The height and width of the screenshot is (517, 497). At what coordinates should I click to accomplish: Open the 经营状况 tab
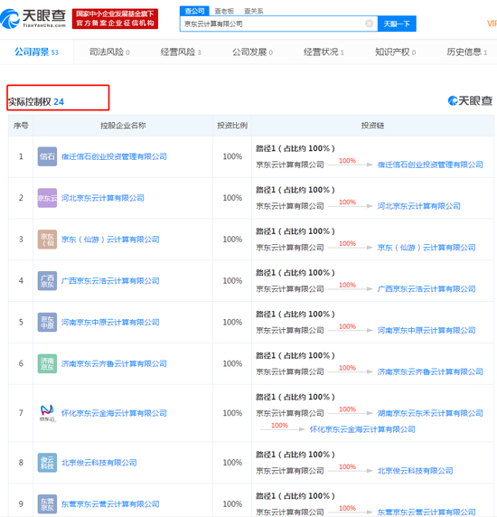pyautogui.click(x=324, y=52)
